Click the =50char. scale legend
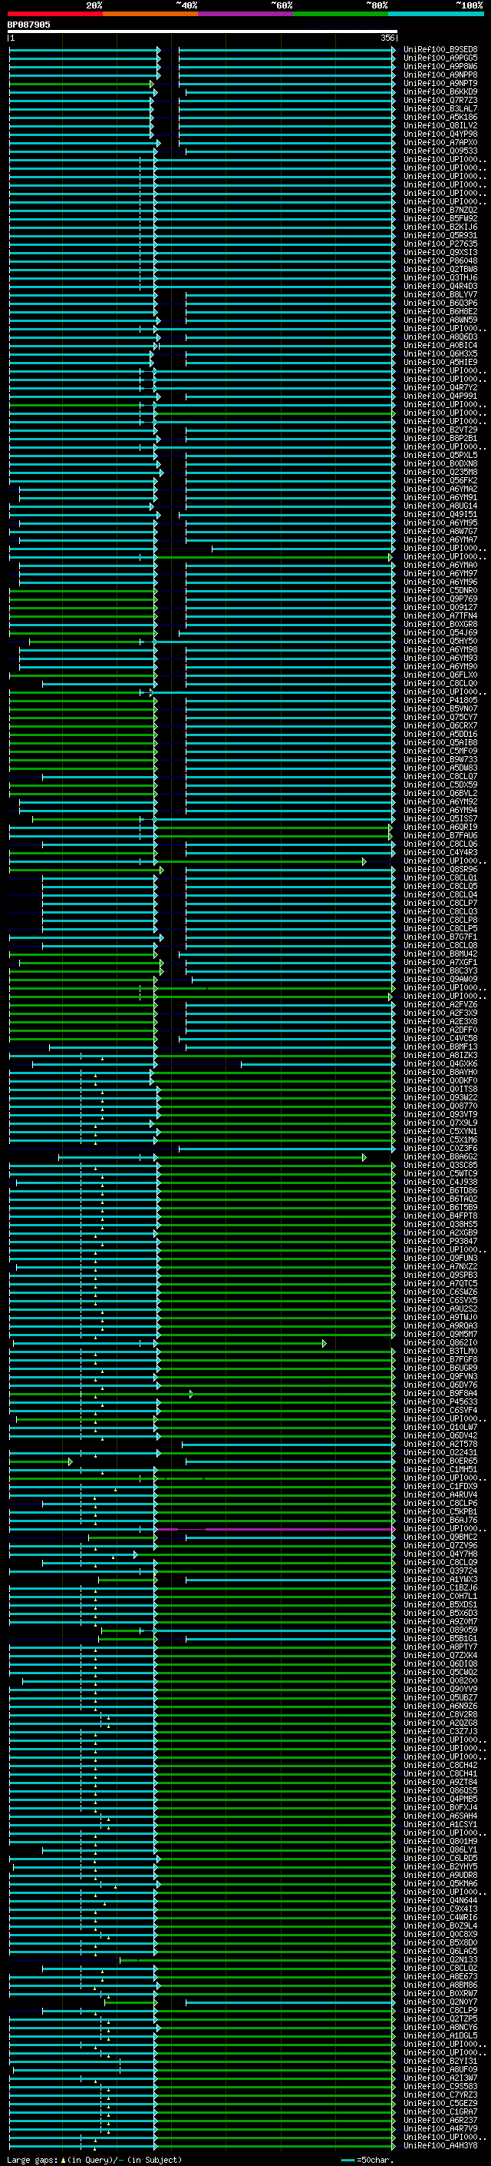Screen dimensions: 491x2166 [x=368, y=2159]
